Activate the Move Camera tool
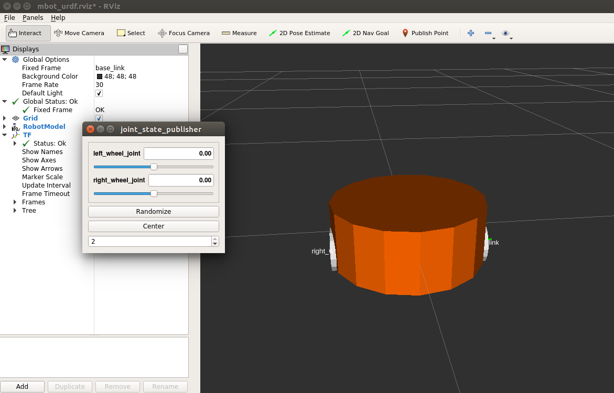The image size is (614, 393). click(x=79, y=33)
